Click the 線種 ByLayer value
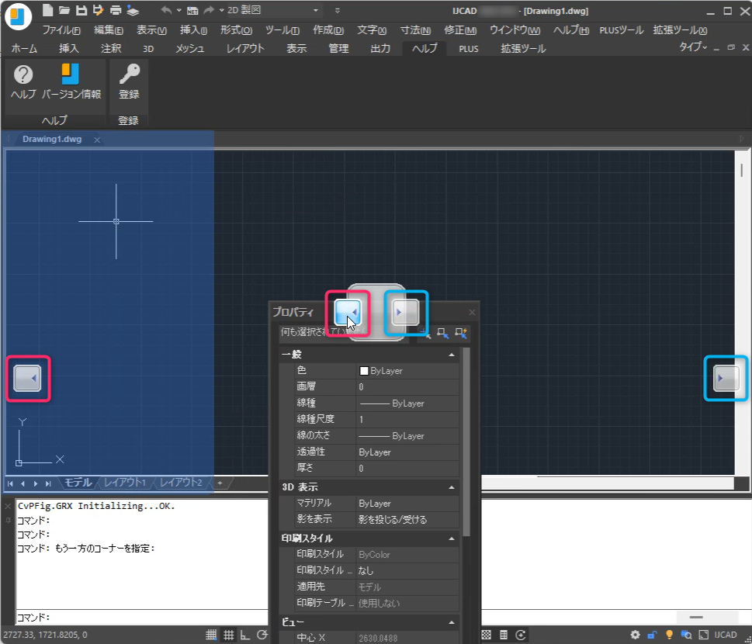Image resolution: width=752 pixels, height=644 pixels. pos(408,403)
